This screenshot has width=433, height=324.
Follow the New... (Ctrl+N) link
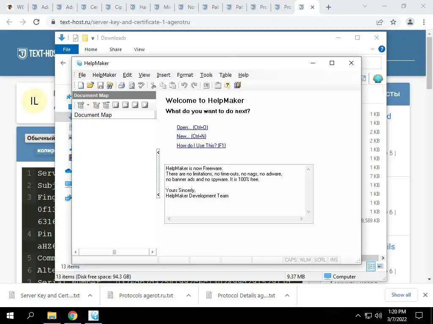point(192,136)
